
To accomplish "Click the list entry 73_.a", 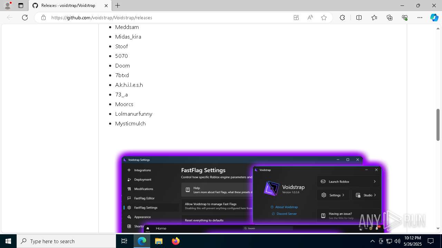I will point(122,94).
